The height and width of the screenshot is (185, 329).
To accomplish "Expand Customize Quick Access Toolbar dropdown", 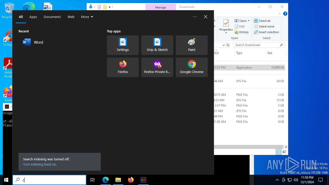I will click(x=109, y=7).
